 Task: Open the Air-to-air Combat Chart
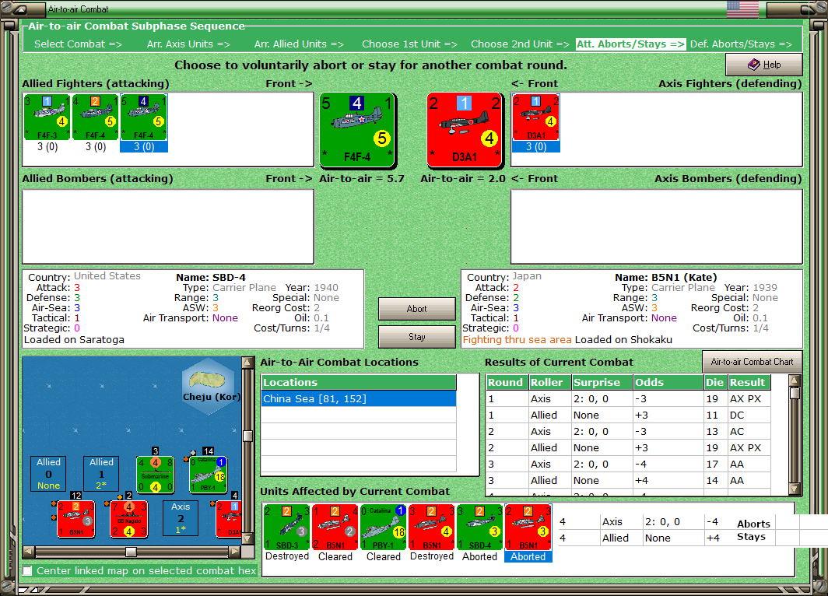click(752, 362)
